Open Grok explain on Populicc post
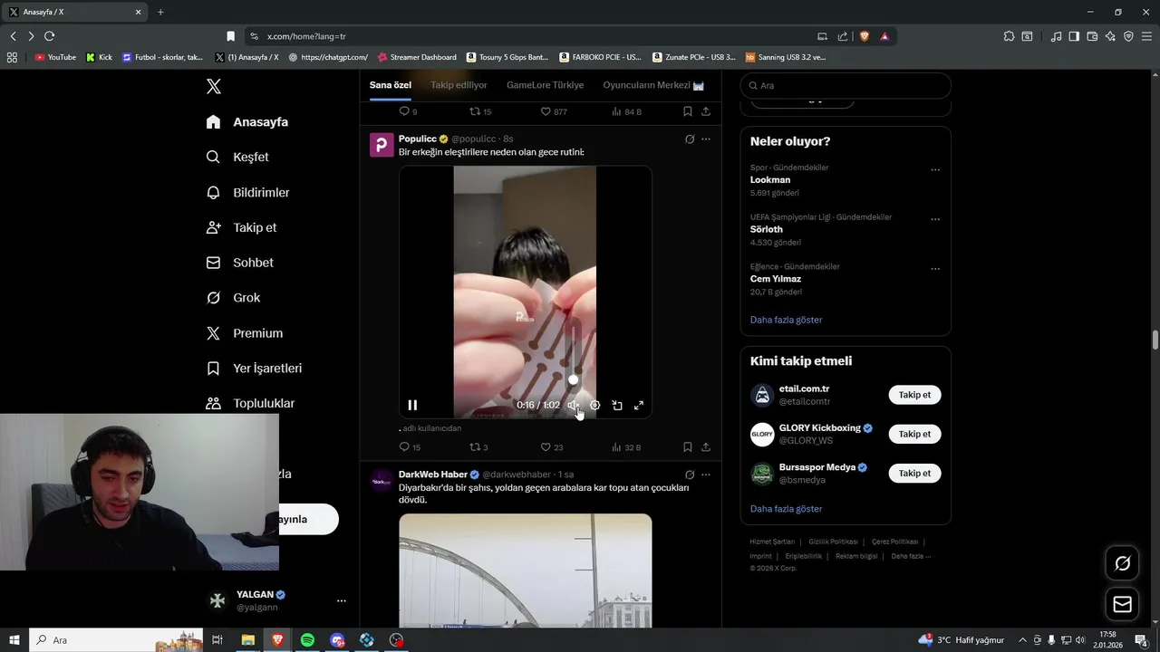The image size is (1160, 652). point(690,139)
